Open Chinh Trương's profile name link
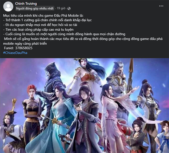 pyautogui.click(x=26, y=4)
